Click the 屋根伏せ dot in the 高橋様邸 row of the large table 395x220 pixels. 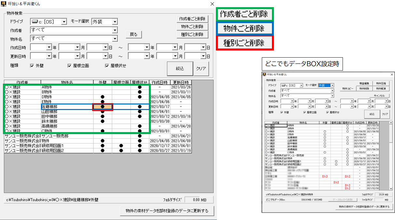140,126
